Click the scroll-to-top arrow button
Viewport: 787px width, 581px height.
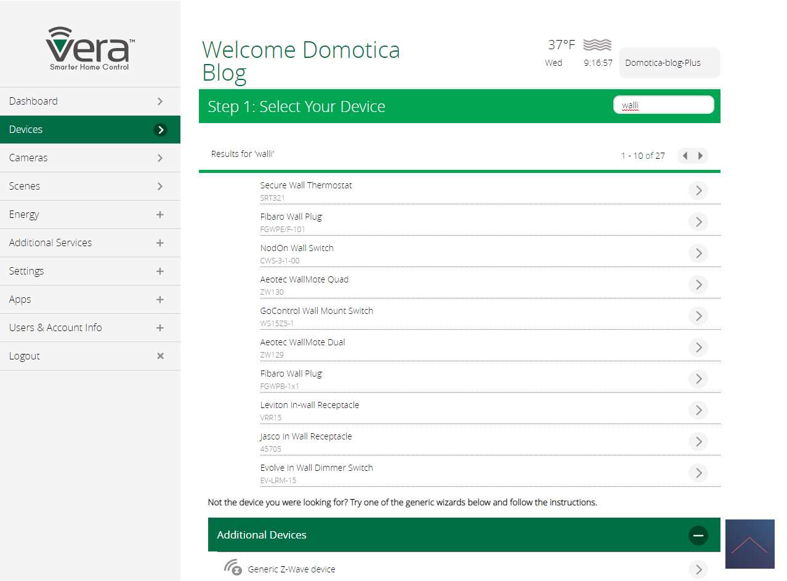749,544
